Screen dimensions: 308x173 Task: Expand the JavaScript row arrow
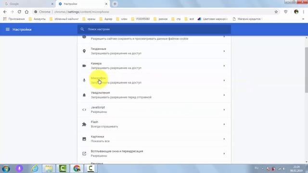click(x=224, y=110)
